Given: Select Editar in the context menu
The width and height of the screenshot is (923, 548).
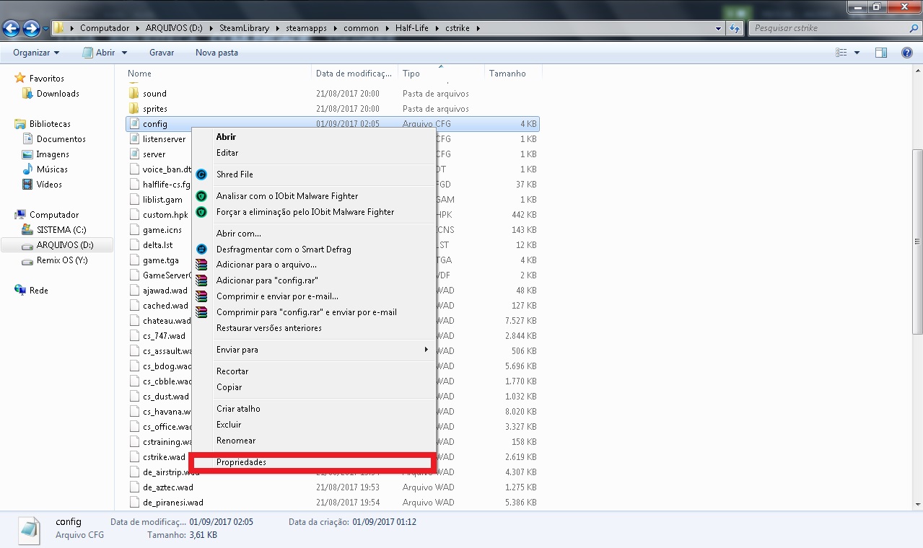Looking at the screenshot, I should point(313,153).
